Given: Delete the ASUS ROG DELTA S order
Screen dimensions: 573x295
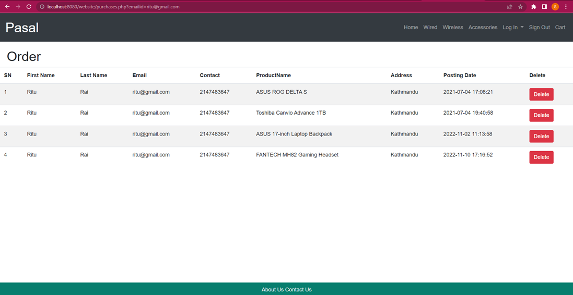Looking at the screenshot, I should [541, 94].
